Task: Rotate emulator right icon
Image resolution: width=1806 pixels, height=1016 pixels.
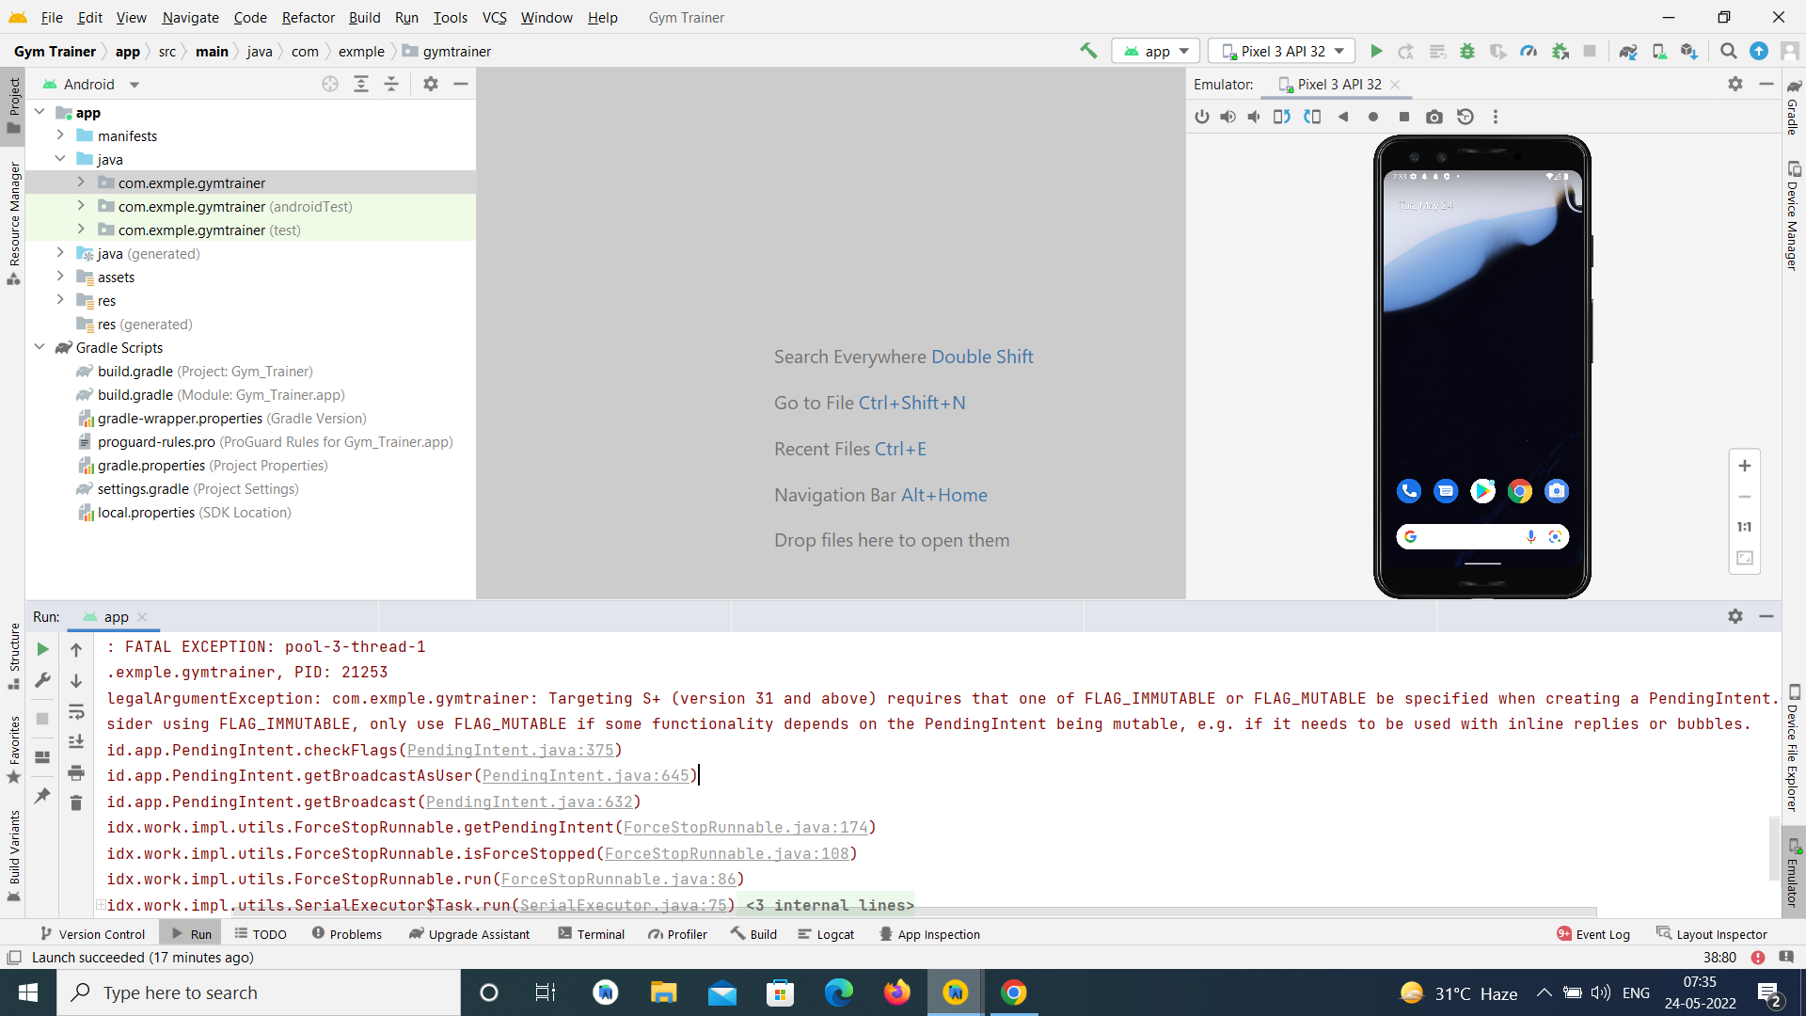Action: 1312,117
